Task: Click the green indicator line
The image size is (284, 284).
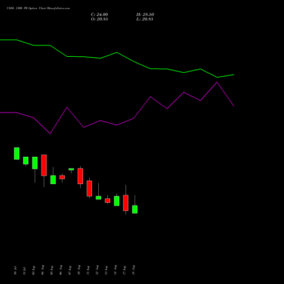Action: 117,52
